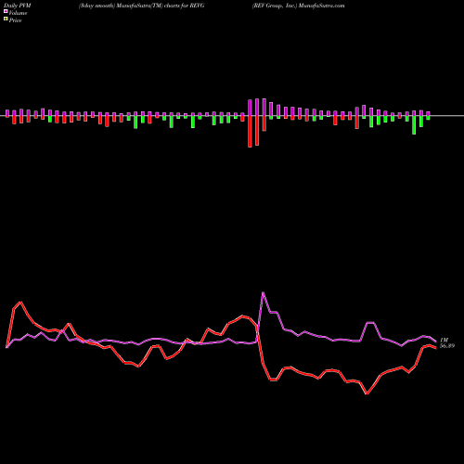Viewport: 464px width, 464px height.
Task: Click the peak of the magenta volume line
Action: (x=263, y=292)
